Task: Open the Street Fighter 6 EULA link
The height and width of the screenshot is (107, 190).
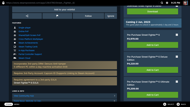Action: coord(26,83)
